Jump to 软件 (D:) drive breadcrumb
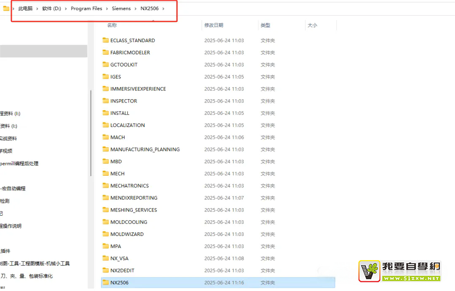This screenshot has height=291, width=455. [x=51, y=8]
